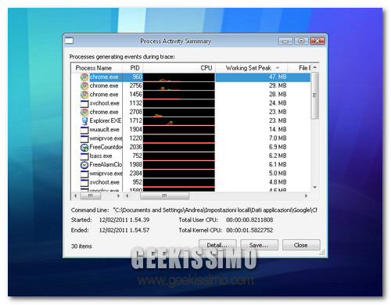Click left arrow of main horizontal scrollbar
The height and width of the screenshot is (305, 391).
click(x=127, y=196)
